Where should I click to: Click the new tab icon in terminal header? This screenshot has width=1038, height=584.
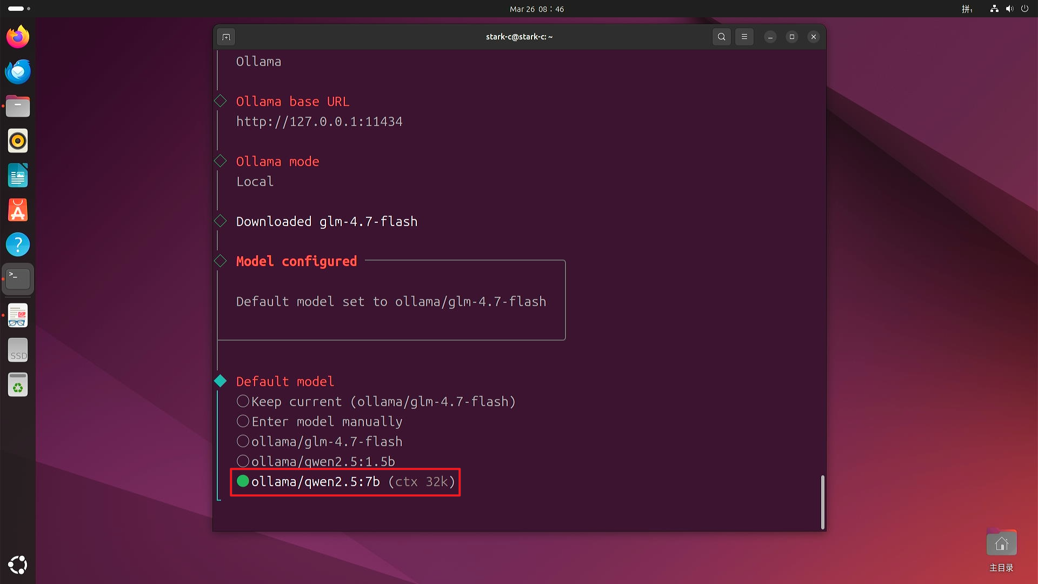227,37
